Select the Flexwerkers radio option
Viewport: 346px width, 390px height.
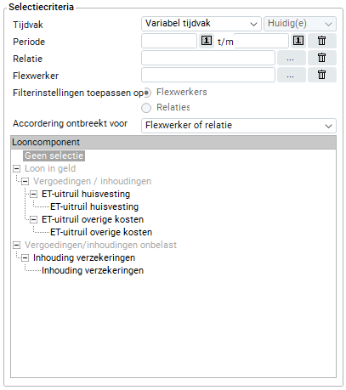tap(147, 93)
